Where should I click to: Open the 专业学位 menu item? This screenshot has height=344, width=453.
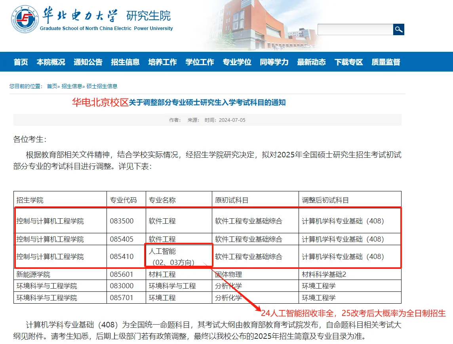(x=237, y=62)
